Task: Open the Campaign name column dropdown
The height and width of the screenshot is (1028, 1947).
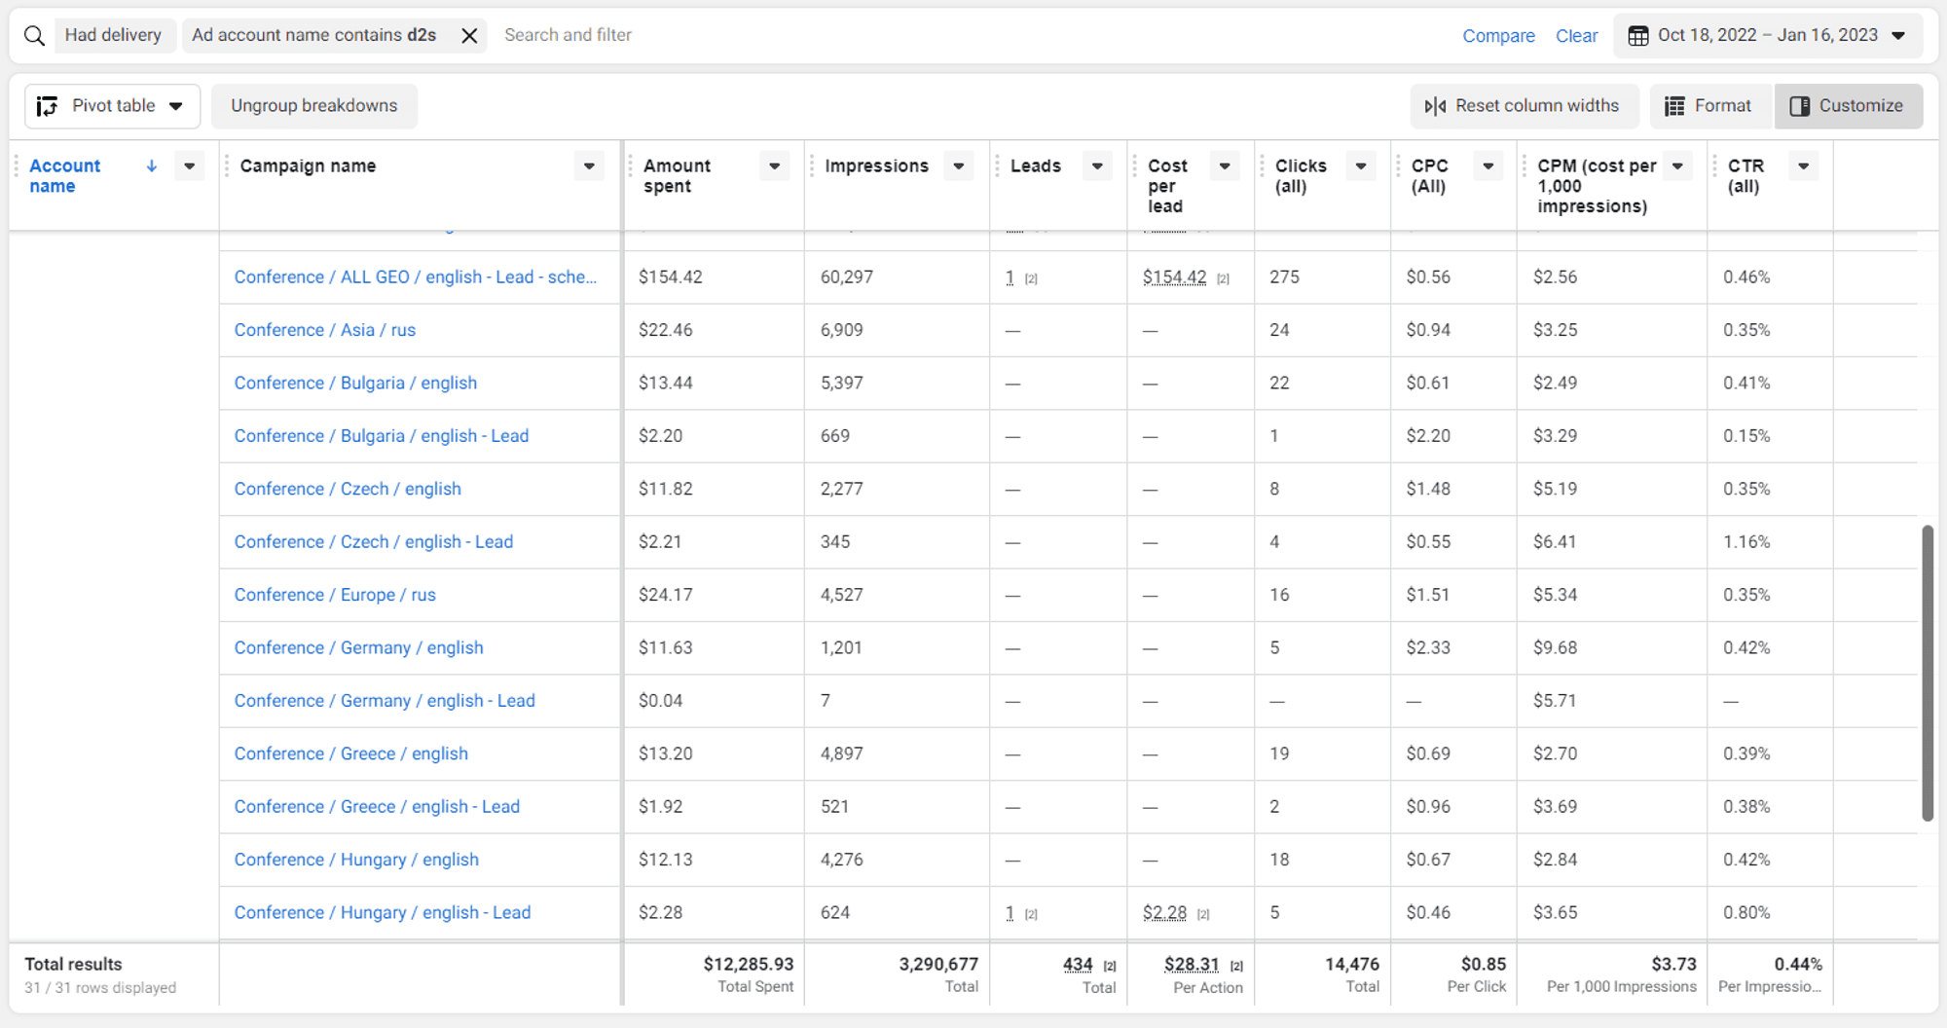Action: click(x=589, y=165)
